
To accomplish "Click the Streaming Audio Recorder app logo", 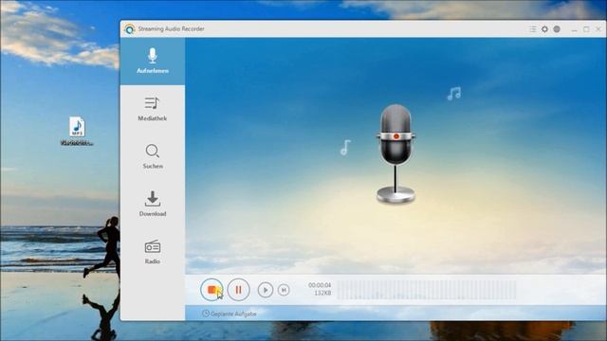I will click(x=130, y=29).
